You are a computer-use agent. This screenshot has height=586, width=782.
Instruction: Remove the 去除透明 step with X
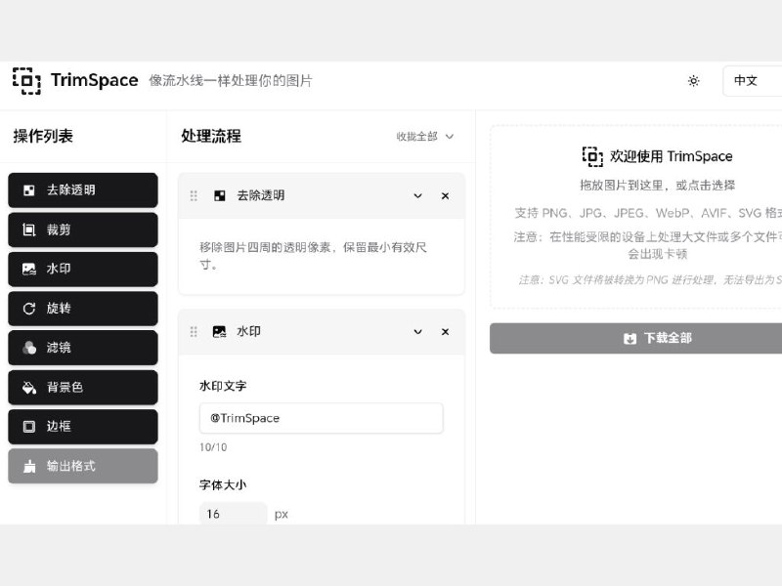point(445,196)
